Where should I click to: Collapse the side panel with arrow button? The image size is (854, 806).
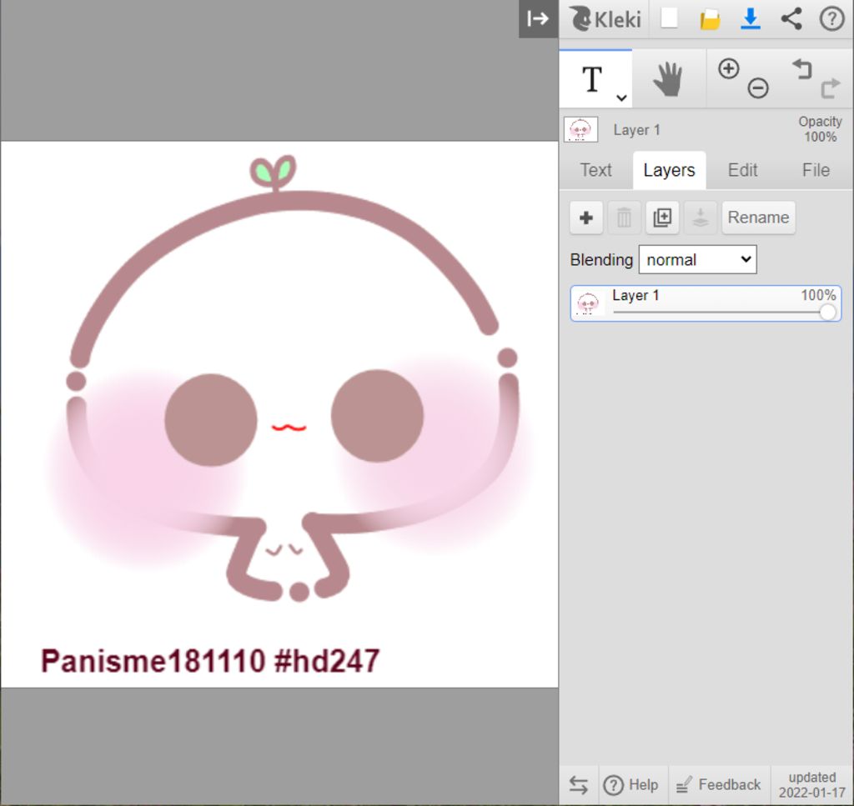(x=538, y=19)
